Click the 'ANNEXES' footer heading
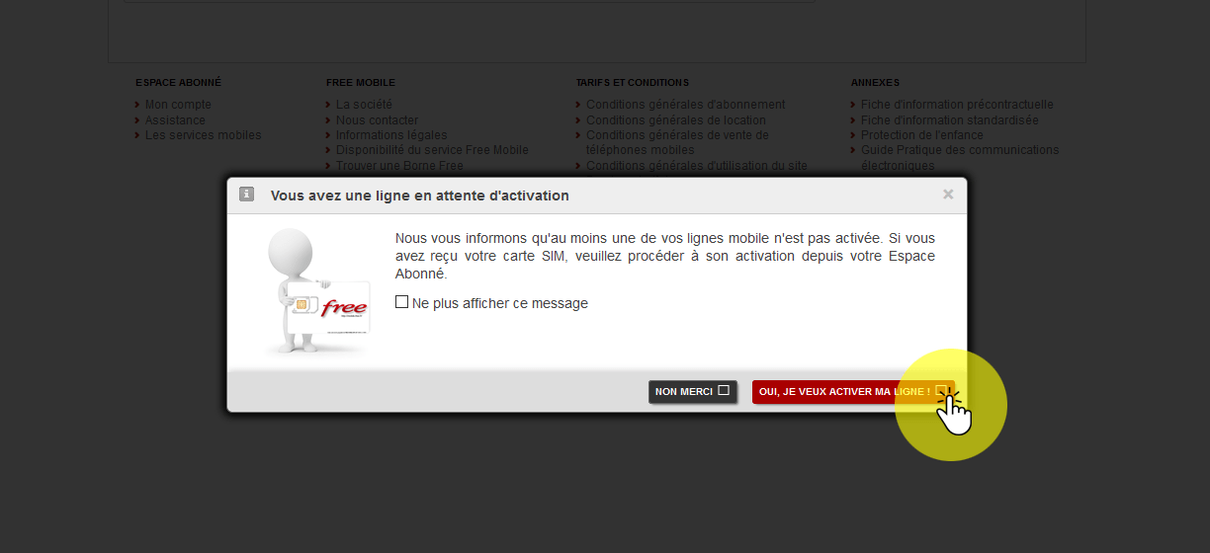Image resolution: width=1210 pixels, height=553 pixels. coord(875,83)
